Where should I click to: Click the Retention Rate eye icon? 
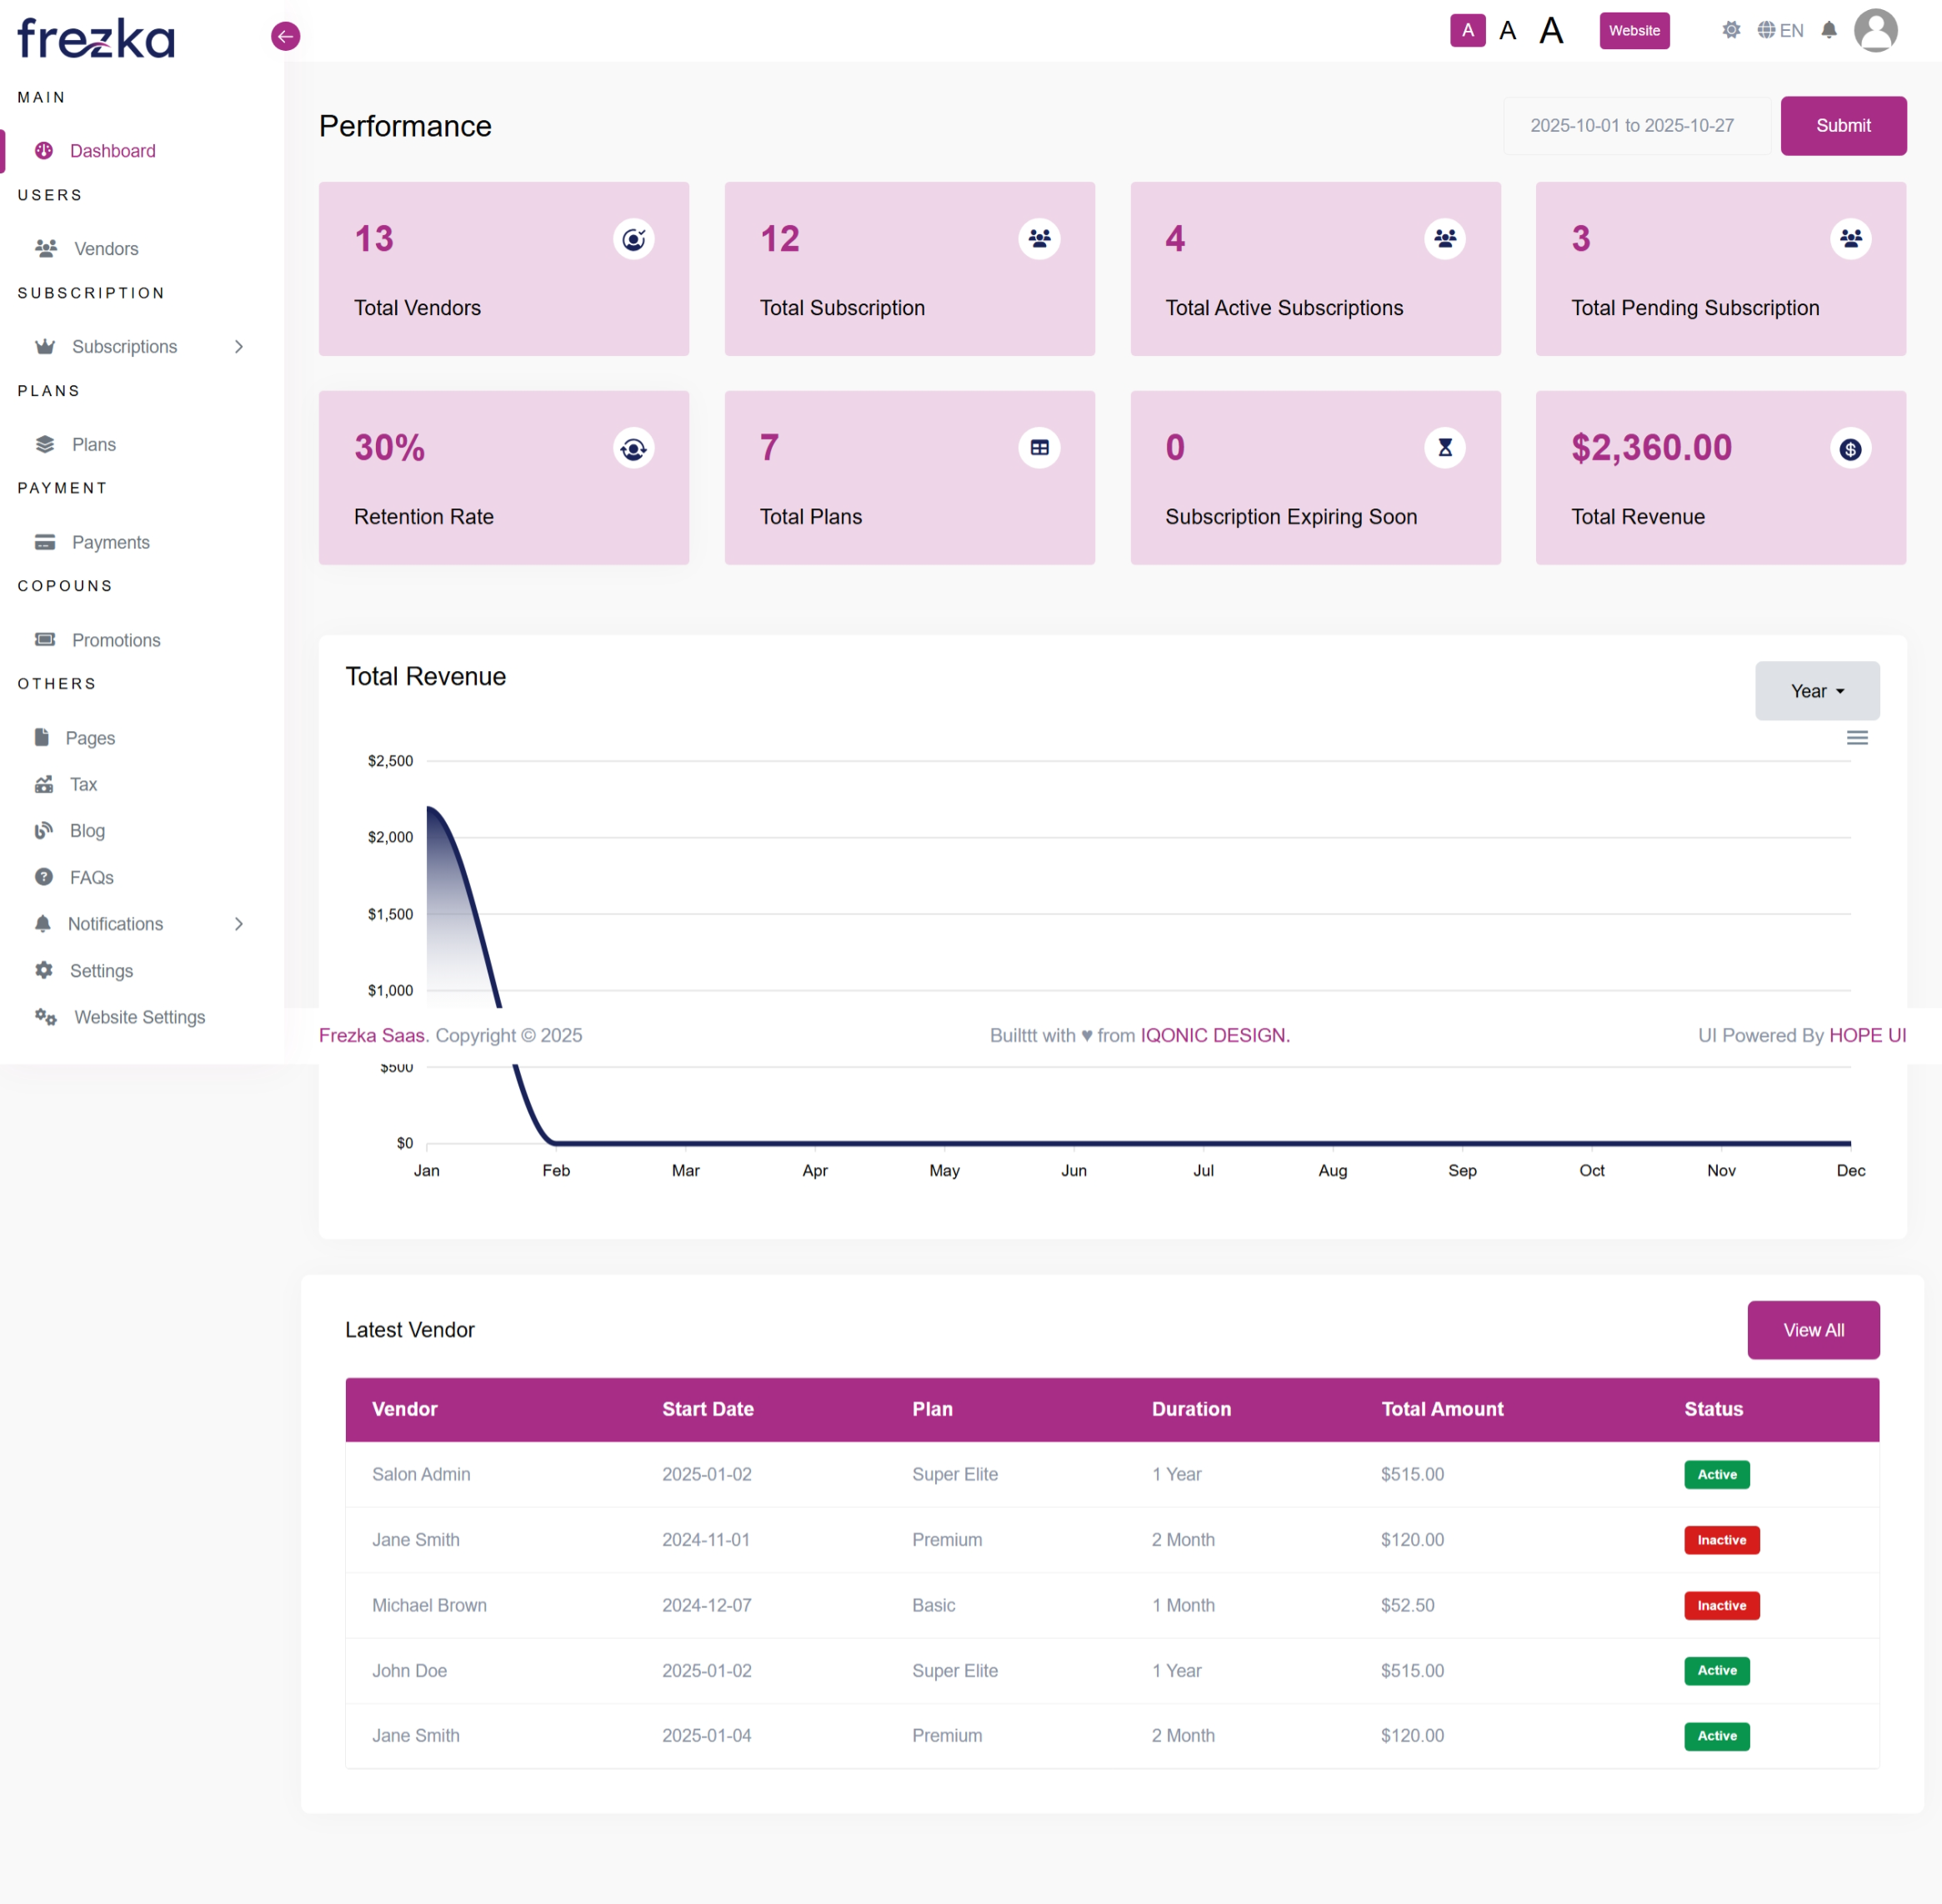(633, 449)
